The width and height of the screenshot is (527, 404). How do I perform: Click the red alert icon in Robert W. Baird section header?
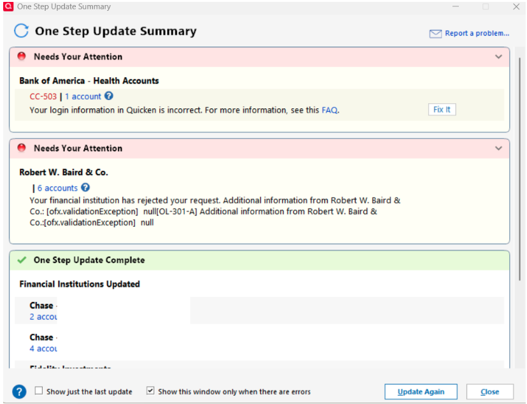tap(22, 148)
